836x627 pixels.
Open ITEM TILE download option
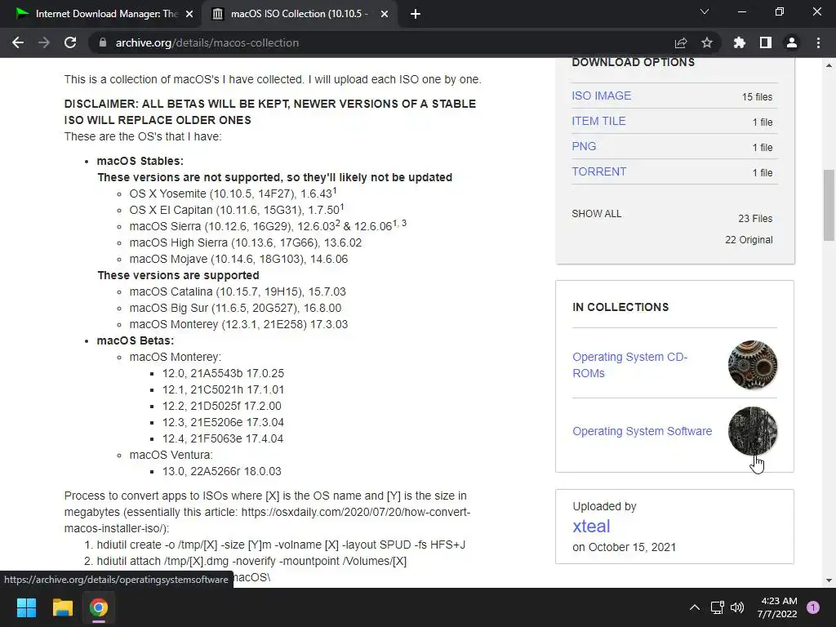tap(598, 121)
